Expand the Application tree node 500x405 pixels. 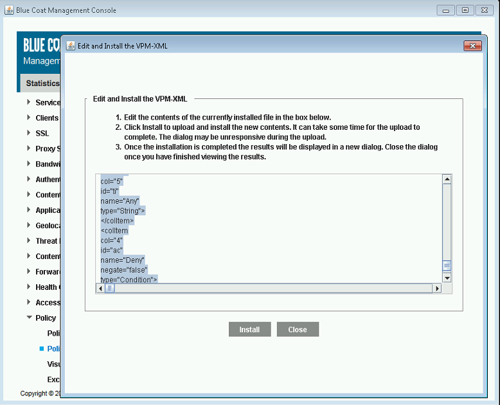click(x=29, y=210)
